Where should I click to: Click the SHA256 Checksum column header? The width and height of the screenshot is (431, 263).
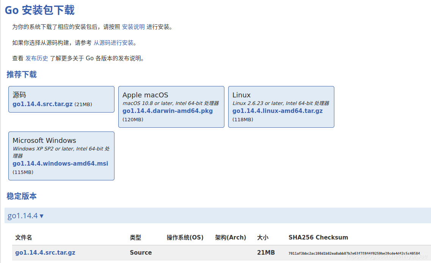[x=318, y=238]
